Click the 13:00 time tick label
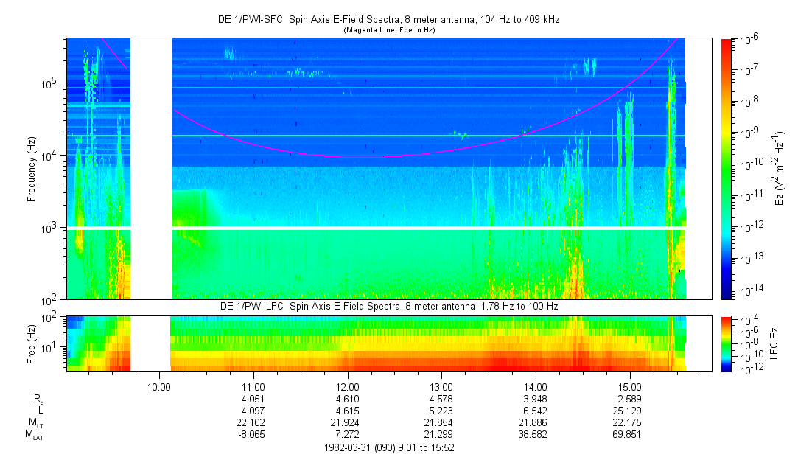Image resolution: width=798 pixels, height=457 pixels. 441,386
